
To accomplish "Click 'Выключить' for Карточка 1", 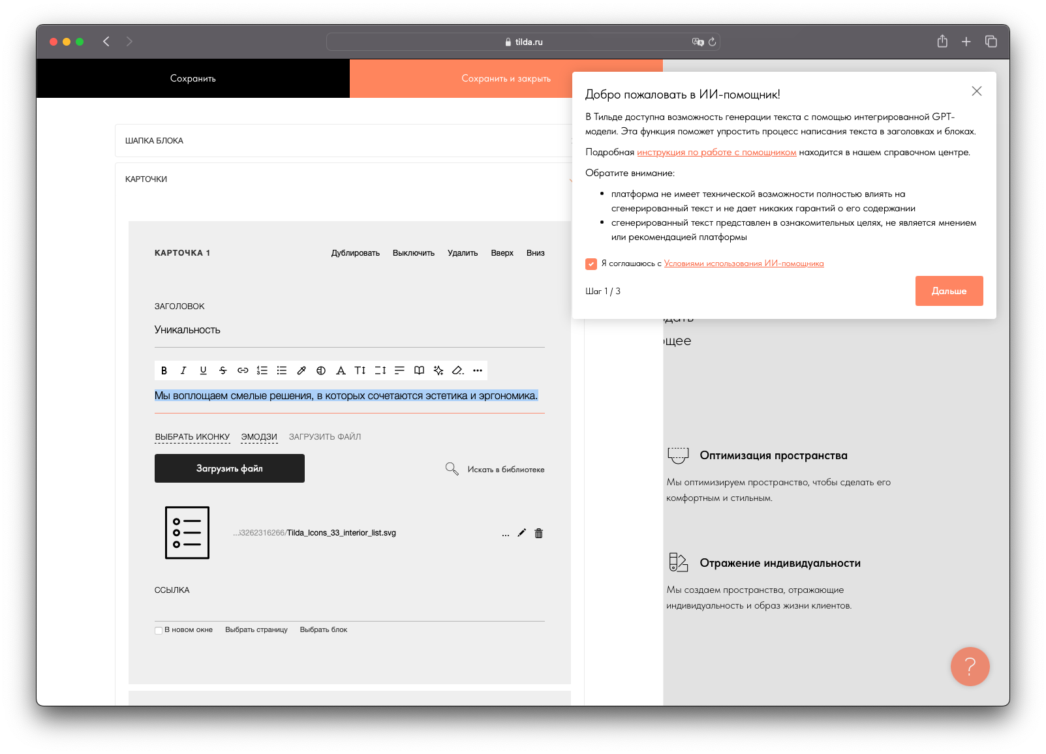I will coord(414,253).
